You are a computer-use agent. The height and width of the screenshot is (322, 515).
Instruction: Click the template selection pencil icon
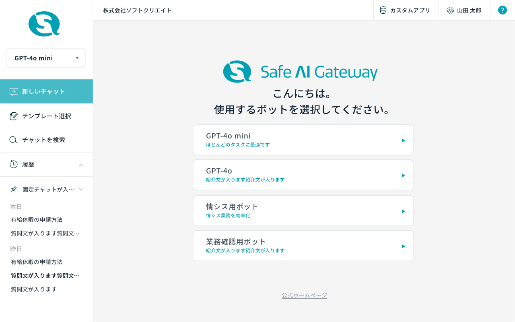pyautogui.click(x=14, y=116)
